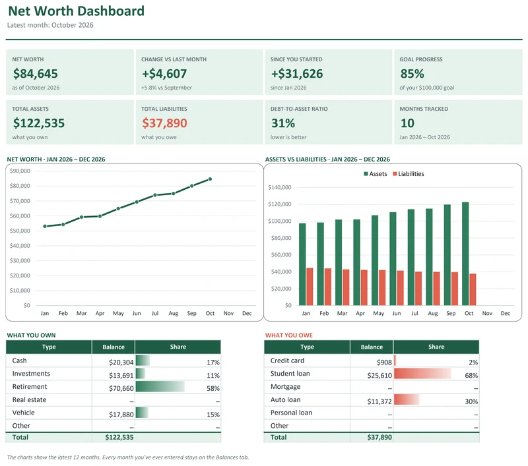528x466 pixels.
Task: Select the 'Latest month: October 2026' subtitle
Action: pyautogui.click(x=50, y=25)
